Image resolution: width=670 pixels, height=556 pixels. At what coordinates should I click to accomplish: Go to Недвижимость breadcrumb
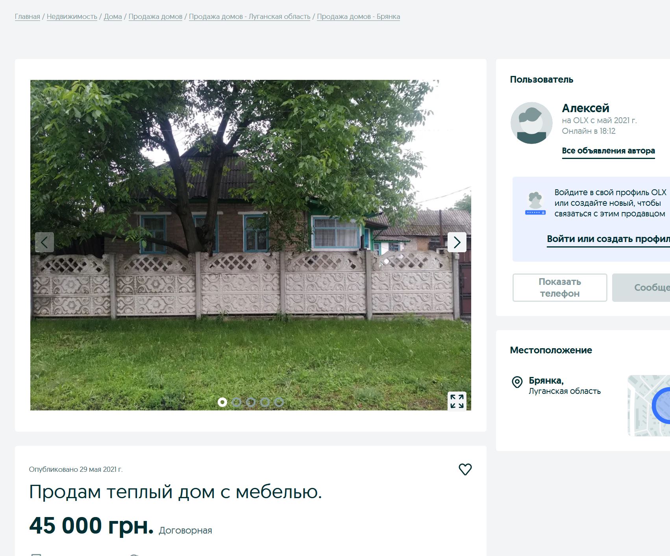pos(72,17)
